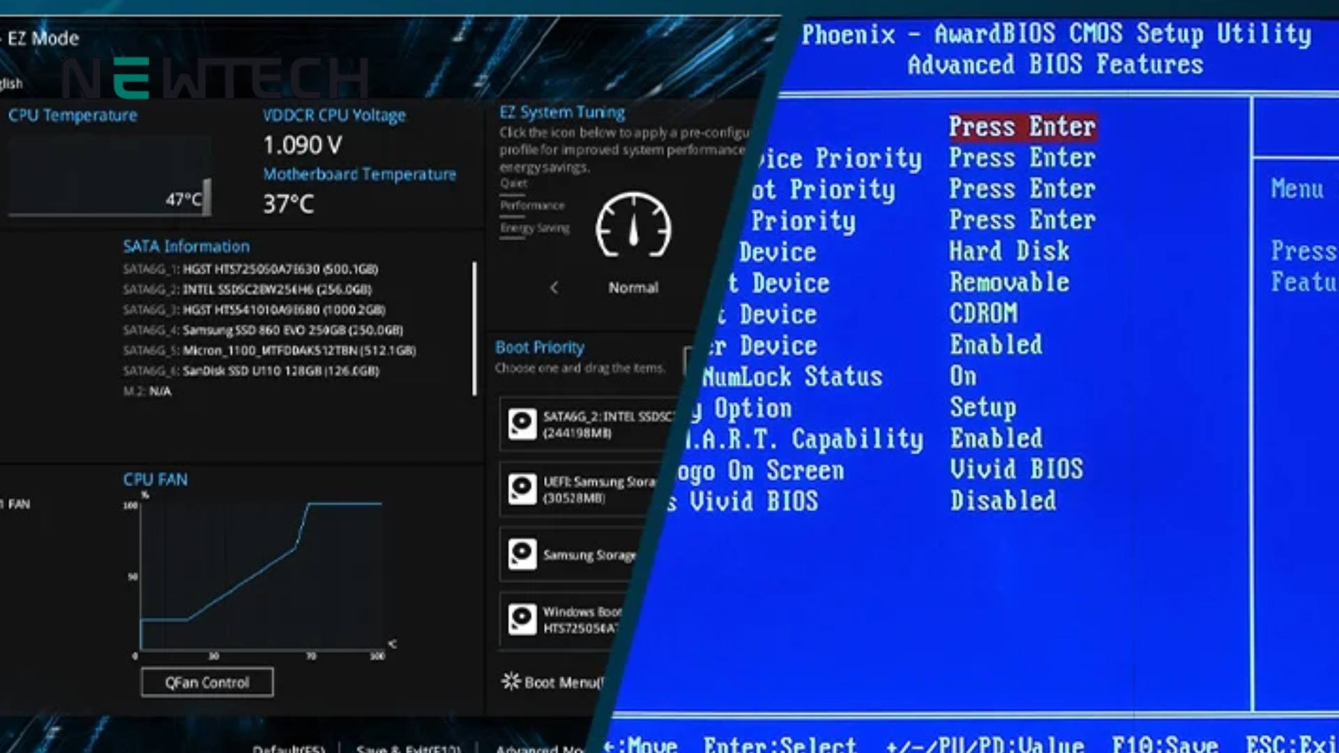Toggle S.M.A.R.T. Capability Enabled value
The height and width of the screenshot is (753, 1339).
pos(996,439)
